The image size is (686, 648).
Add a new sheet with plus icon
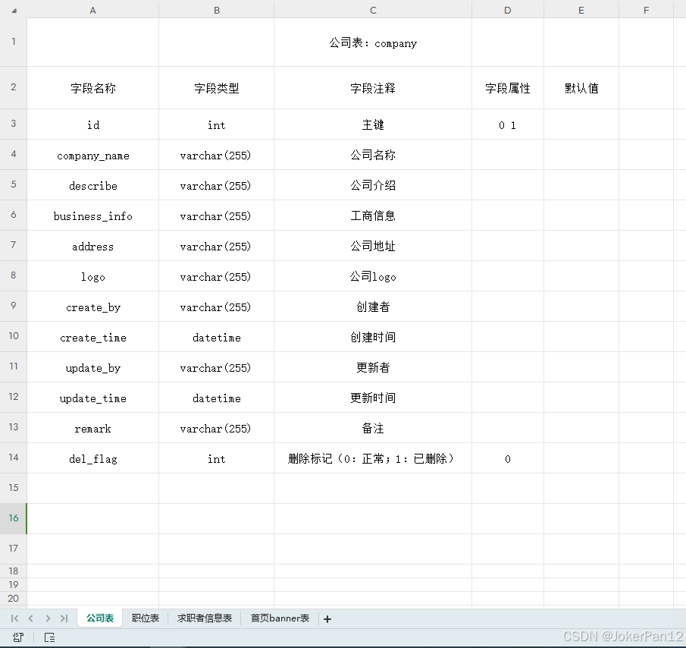click(x=327, y=618)
